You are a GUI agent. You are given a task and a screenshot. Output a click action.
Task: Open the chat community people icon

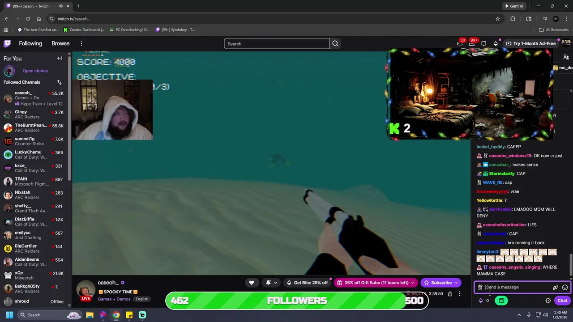click(x=566, y=58)
